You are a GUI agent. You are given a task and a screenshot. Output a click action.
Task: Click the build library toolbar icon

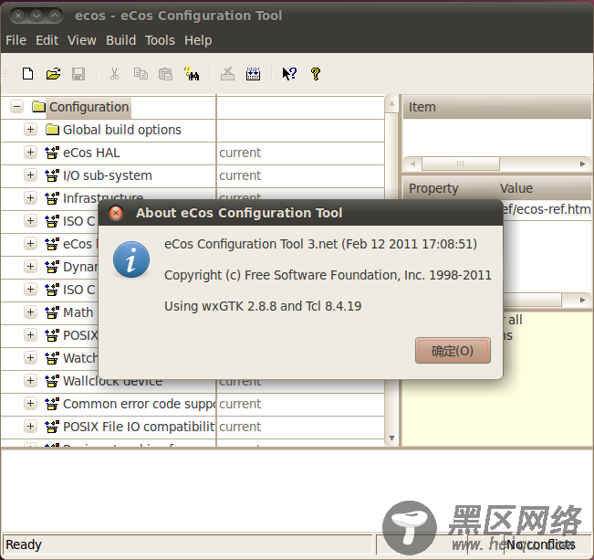coord(253,74)
